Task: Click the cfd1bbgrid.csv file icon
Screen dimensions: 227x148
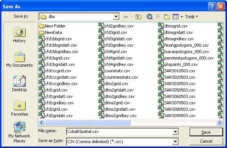Action: (x=42, y=39)
